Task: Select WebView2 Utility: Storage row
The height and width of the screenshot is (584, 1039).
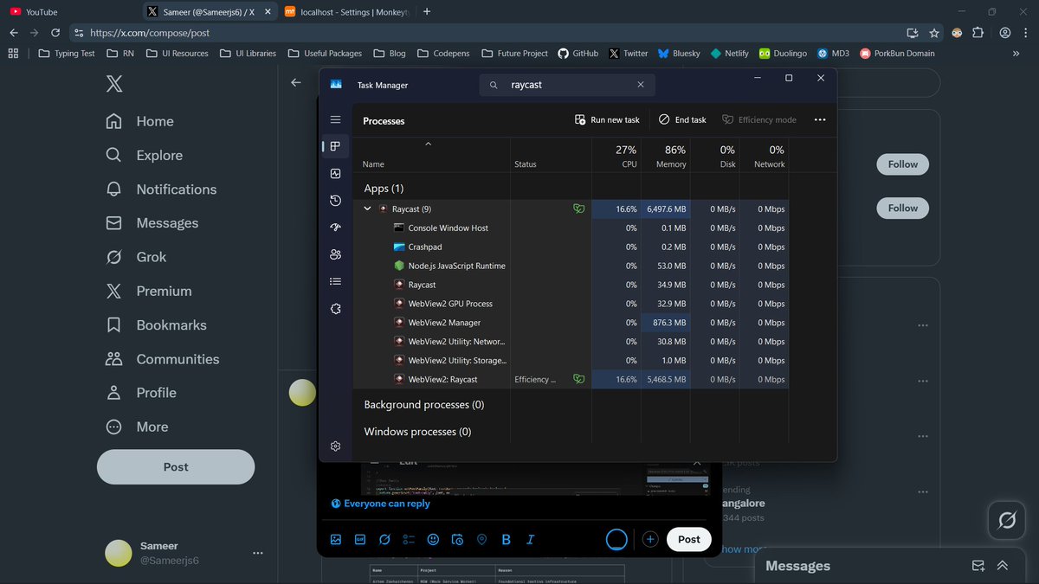Action: [x=571, y=361]
